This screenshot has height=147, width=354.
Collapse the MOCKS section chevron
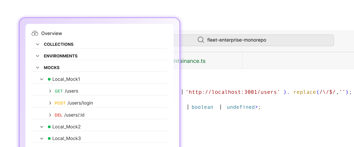[38, 68]
